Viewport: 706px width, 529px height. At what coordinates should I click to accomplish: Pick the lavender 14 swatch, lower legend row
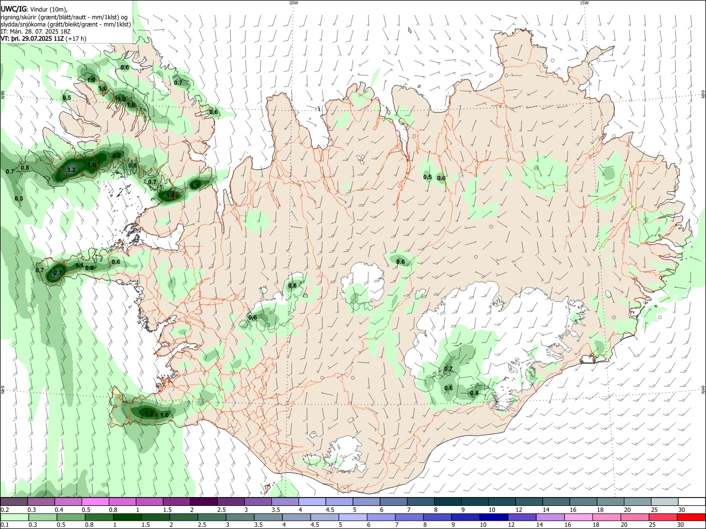coord(549,517)
